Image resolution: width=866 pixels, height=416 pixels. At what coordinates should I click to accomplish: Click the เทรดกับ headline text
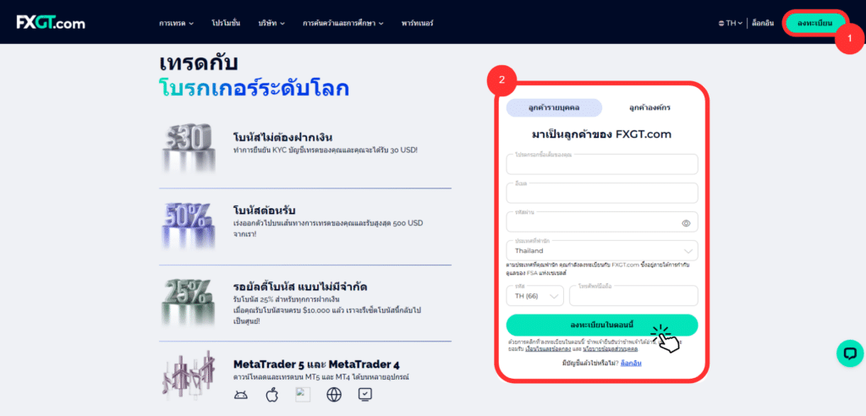pos(198,63)
